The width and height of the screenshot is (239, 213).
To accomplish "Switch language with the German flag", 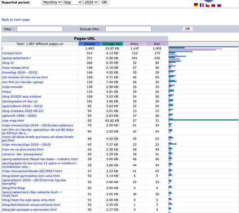I will pos(196,5).
